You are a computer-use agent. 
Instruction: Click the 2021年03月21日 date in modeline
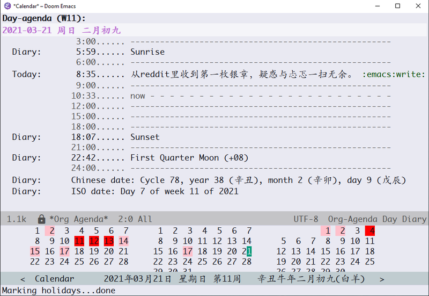coord(138,279)
